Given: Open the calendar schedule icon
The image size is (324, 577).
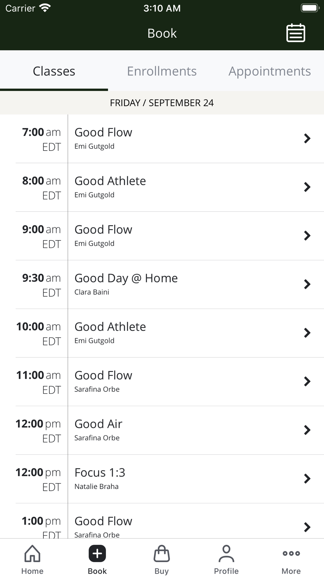Looking at the screenshot, I should 295,33.
